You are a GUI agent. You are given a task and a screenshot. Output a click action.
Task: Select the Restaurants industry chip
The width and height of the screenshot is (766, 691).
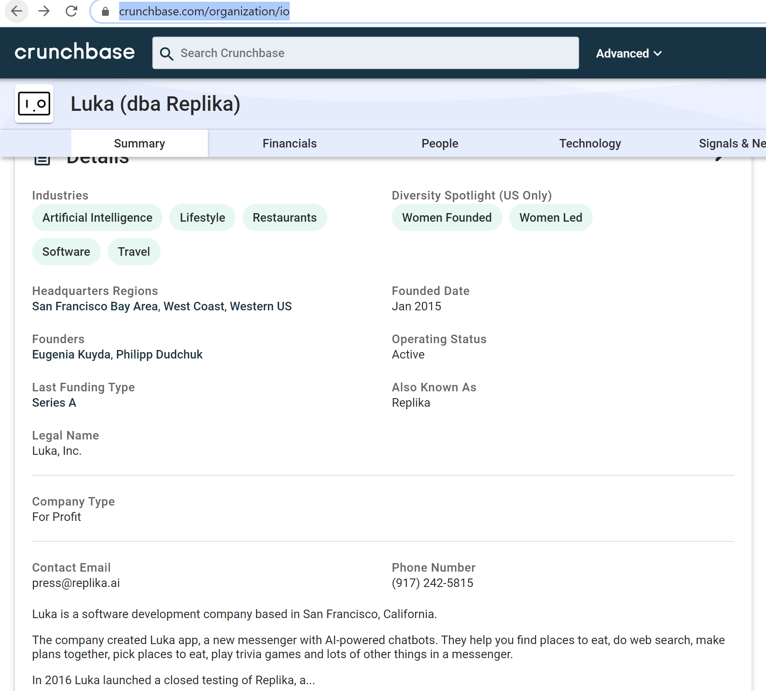285,217
